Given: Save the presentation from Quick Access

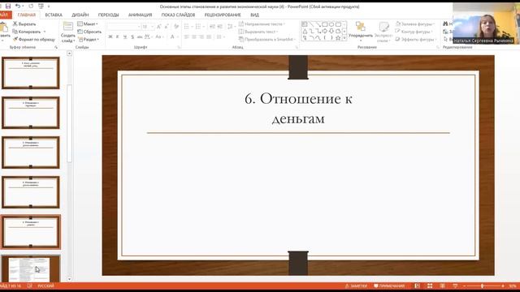Looking at the screenshot, I should click(8, 6).
